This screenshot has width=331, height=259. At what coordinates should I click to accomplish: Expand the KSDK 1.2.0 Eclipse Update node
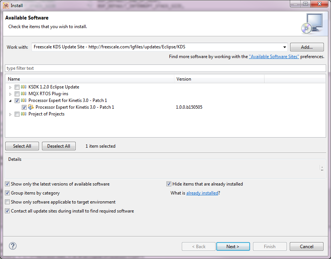click(x=10, y=87)
